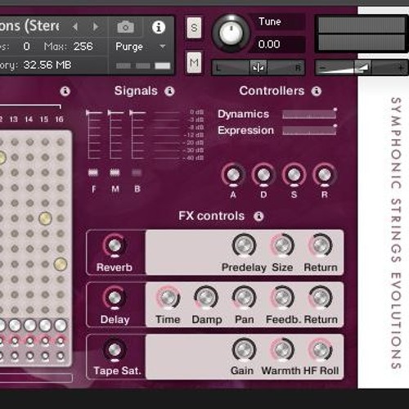Click the Tape Sat. amount knob

click(x=115, y=349)
